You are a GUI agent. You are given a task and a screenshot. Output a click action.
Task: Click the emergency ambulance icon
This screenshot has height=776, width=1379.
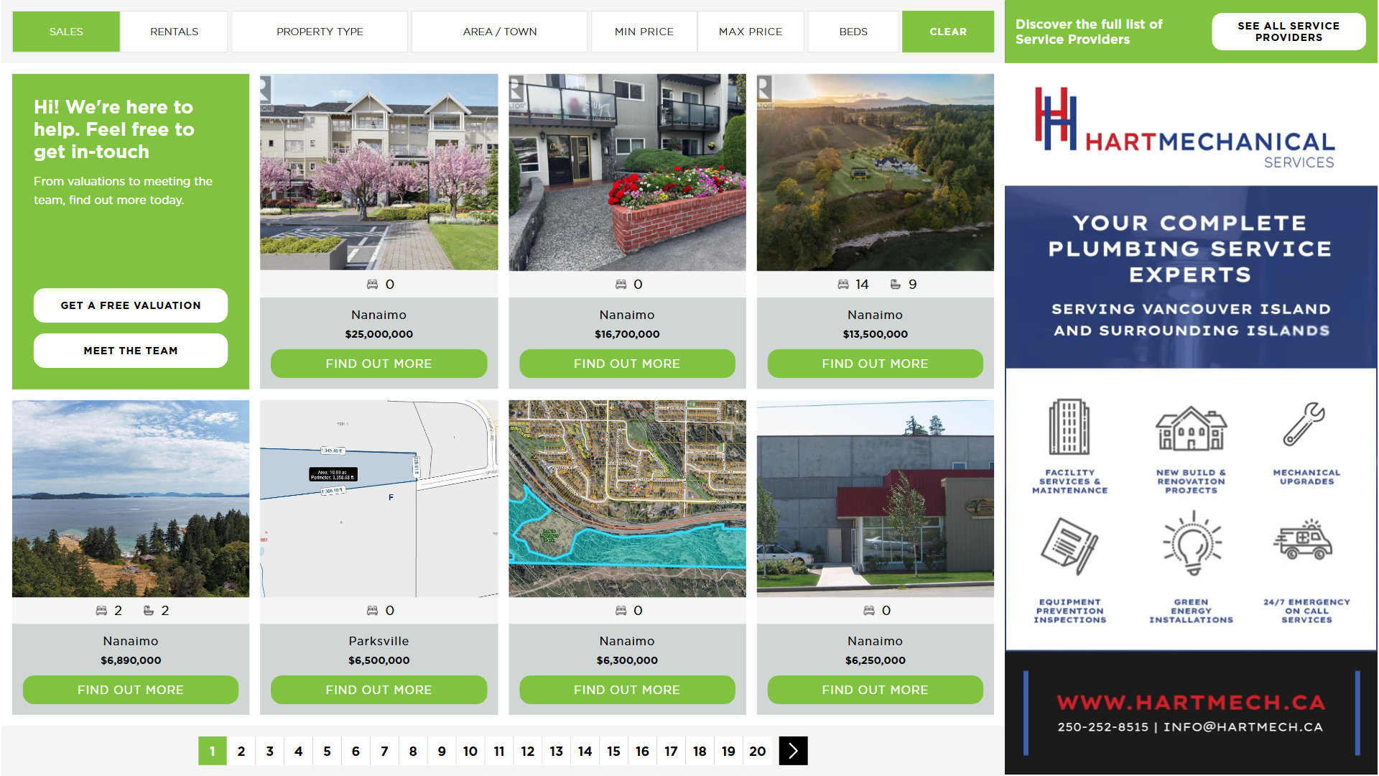click(x=1303, y=540)
